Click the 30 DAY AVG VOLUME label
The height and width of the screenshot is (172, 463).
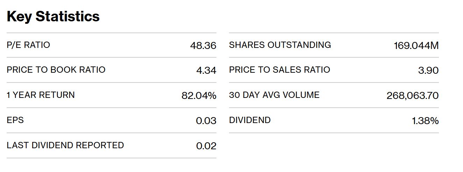(274, 95)
